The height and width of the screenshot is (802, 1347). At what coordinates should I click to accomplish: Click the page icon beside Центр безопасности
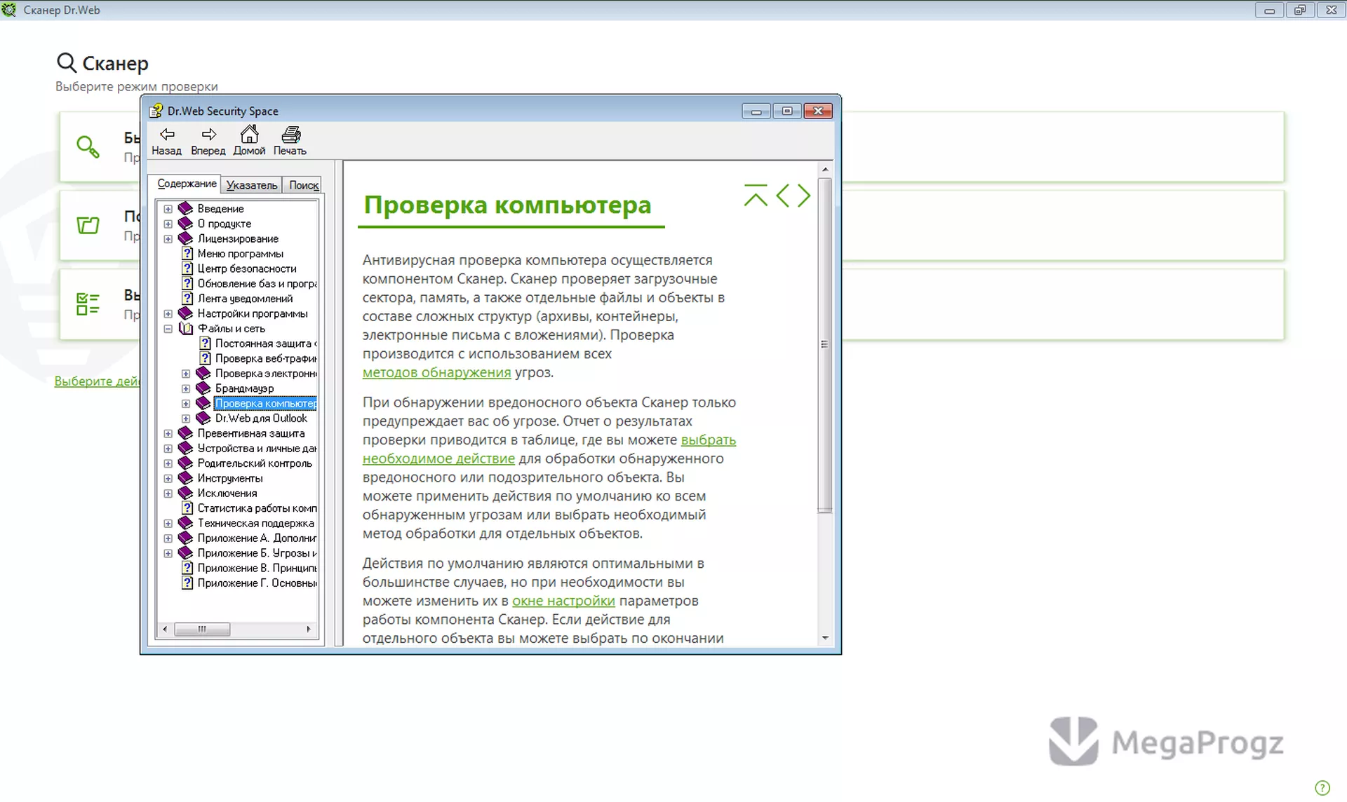187,269
